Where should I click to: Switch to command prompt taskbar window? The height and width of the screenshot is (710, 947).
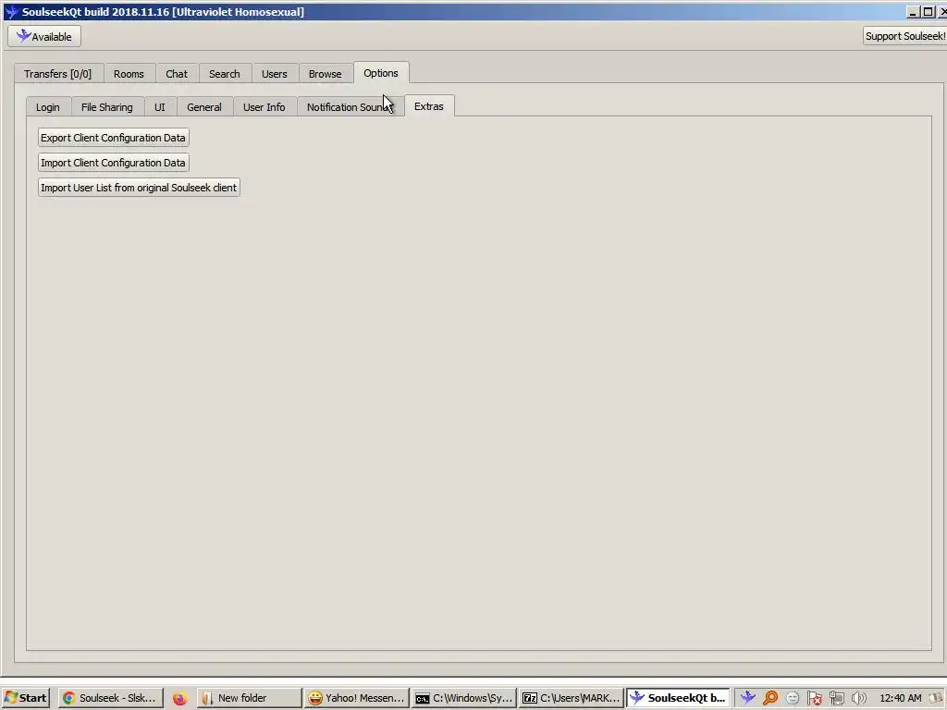(x=464, y=698)
